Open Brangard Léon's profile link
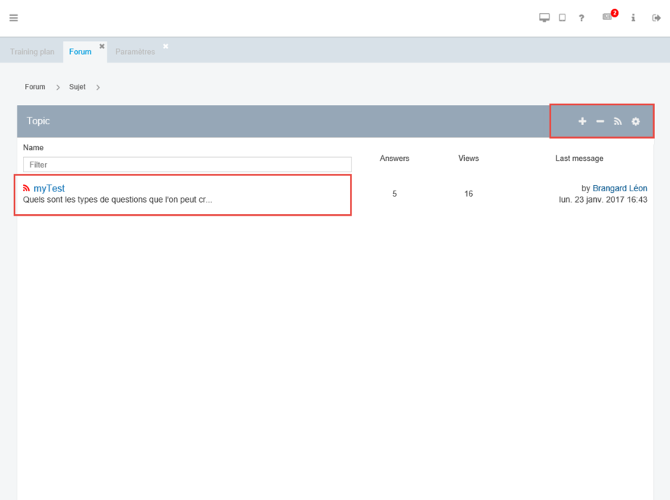 pyautogui.click(x=620, y=188)
